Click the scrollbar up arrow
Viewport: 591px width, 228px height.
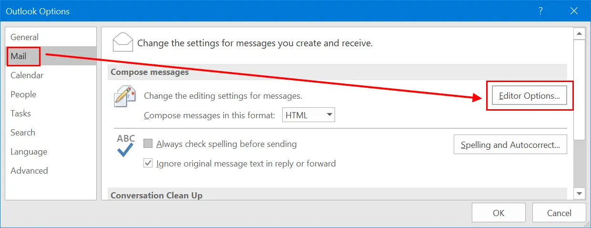[580, 34]
